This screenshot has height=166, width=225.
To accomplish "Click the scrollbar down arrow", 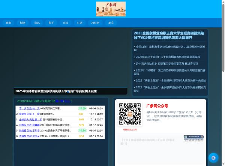I will click(x=223, y=165).
